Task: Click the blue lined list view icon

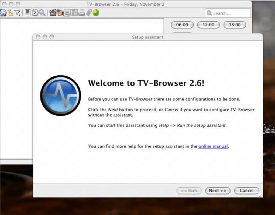Action: 67,13
